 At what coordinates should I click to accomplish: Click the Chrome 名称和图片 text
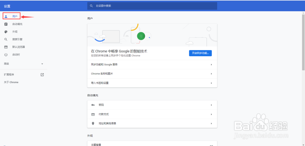click(x=102, y=74)
